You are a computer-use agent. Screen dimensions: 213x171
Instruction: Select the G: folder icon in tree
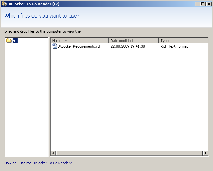coord(9,40)
